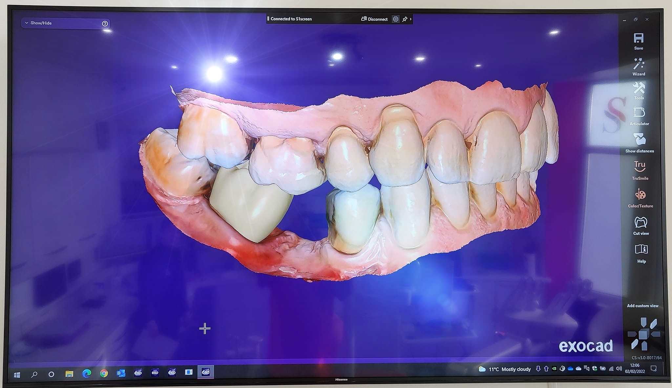Pin the remote connection bar
Viewport: 672px width, 388px height.
[405, 19]
